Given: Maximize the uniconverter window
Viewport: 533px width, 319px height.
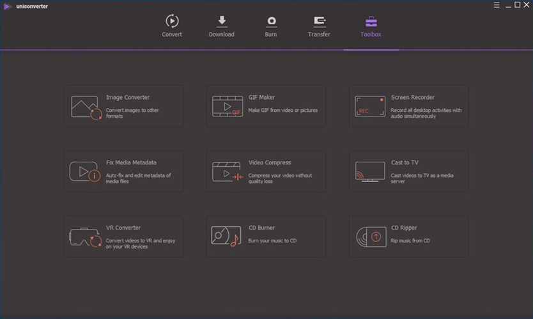Looking at the screenshot, I should pyautogui.click(x=518, y=4).
